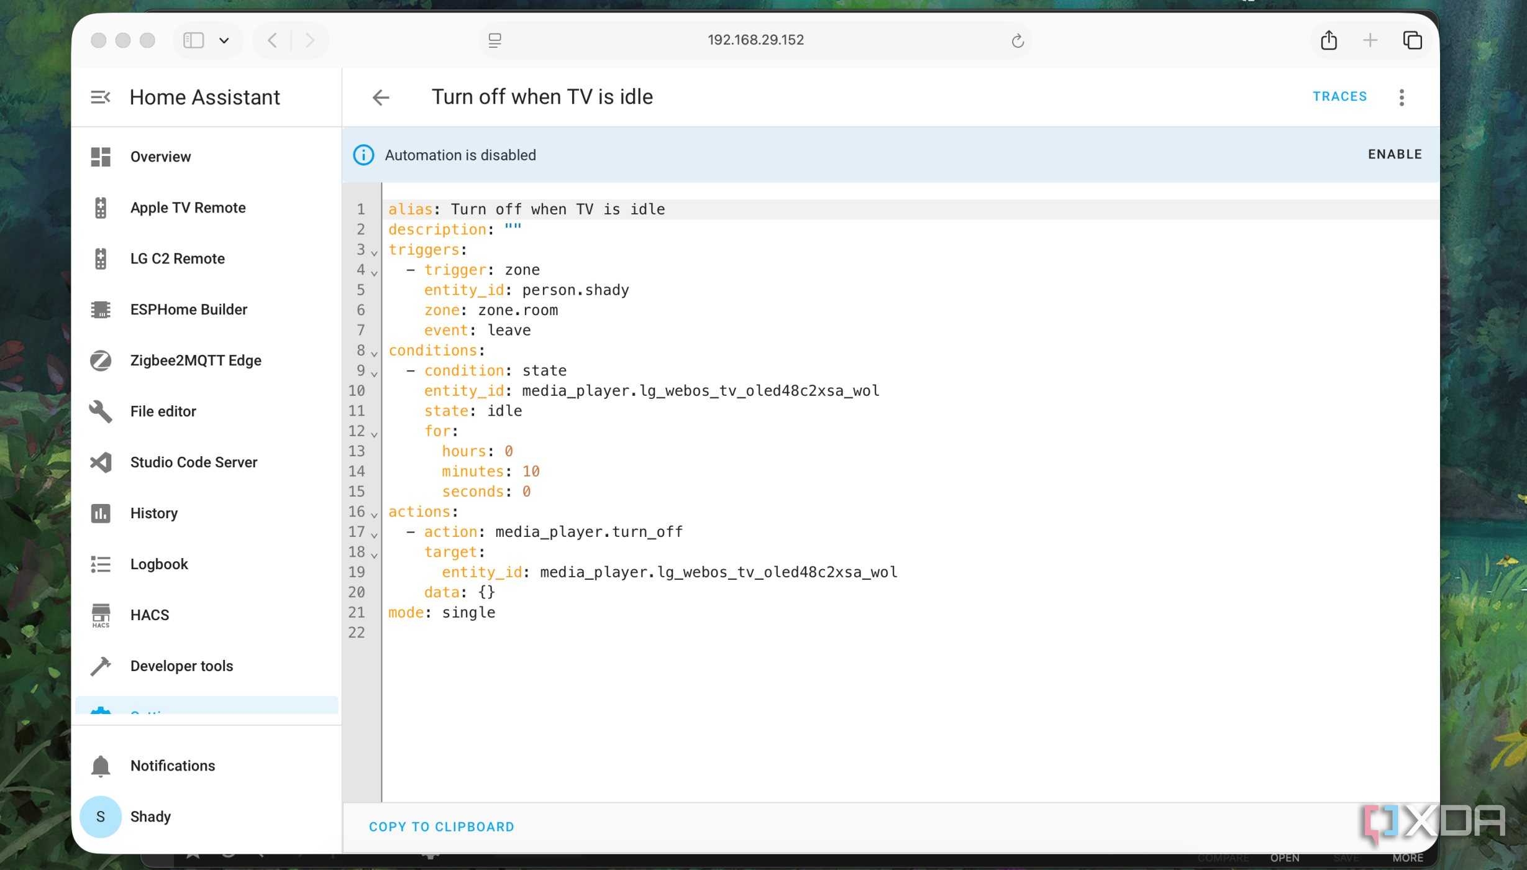Screen dimensions: 1527x870
Task: Show Safari tab overview
Action: click(x=1412, y=40)
